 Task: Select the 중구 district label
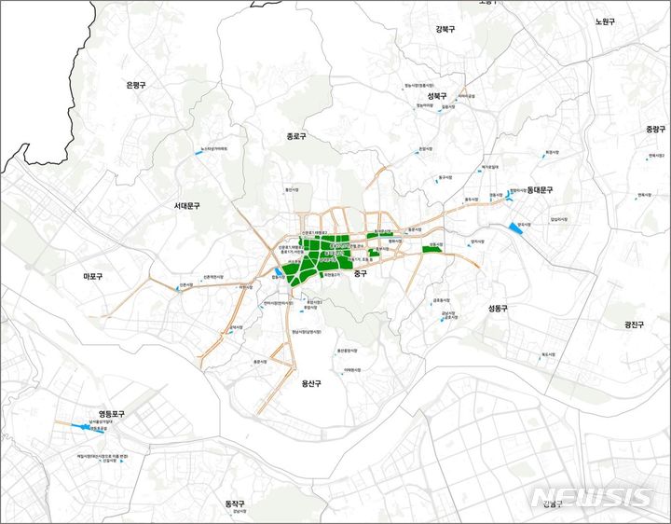[362, 273]
